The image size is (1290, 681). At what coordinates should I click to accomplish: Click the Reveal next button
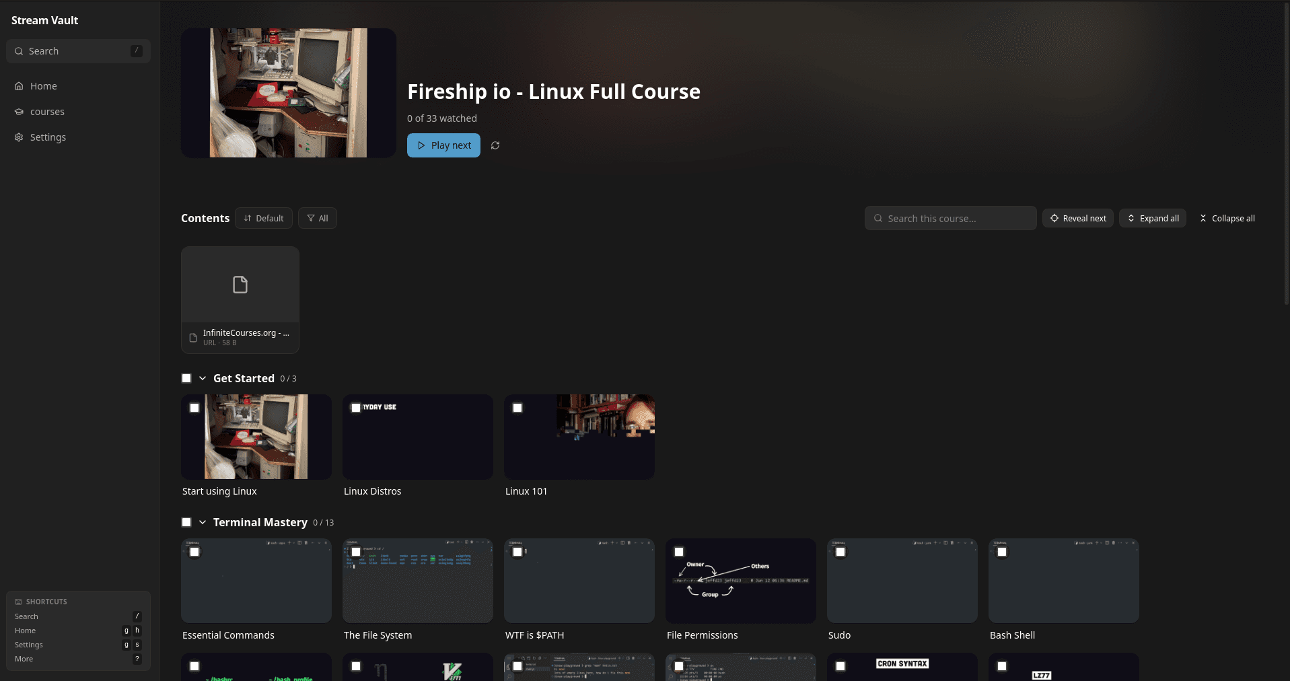1078,218
